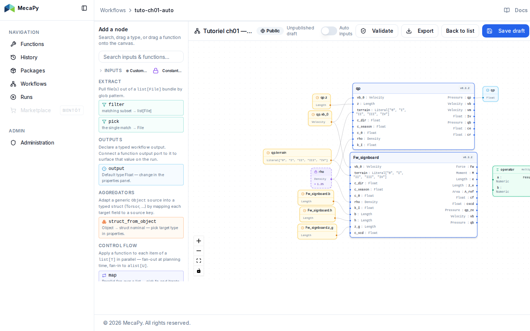Click the Save draft button
This screenshot has width=530, height=331.
click(x=506, y=31)
